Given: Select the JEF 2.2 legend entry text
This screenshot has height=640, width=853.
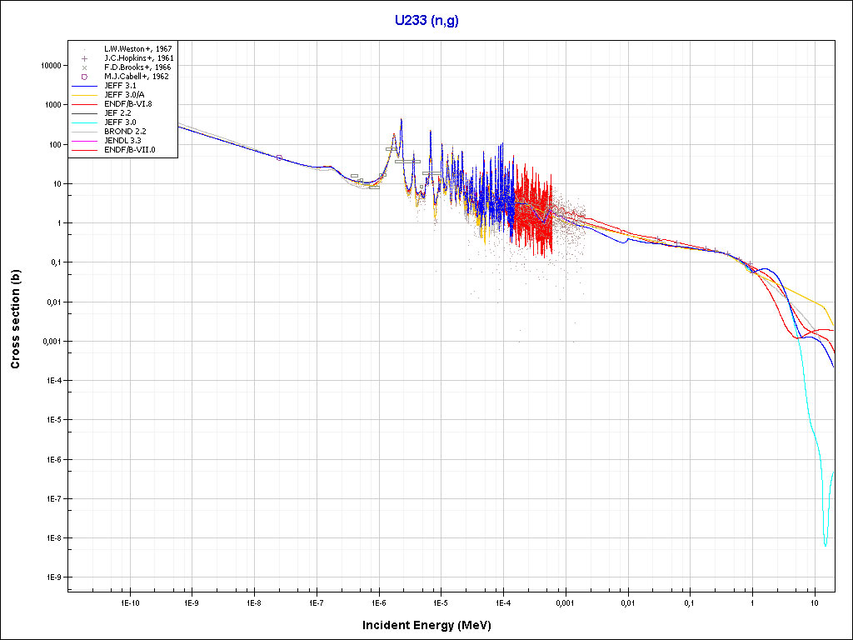Looking at the screenshot, I should (119, 113).
